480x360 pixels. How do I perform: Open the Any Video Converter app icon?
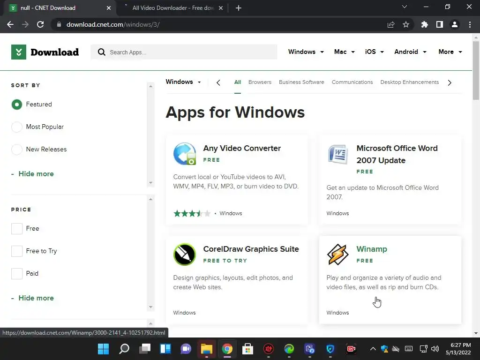coord(185,154)
